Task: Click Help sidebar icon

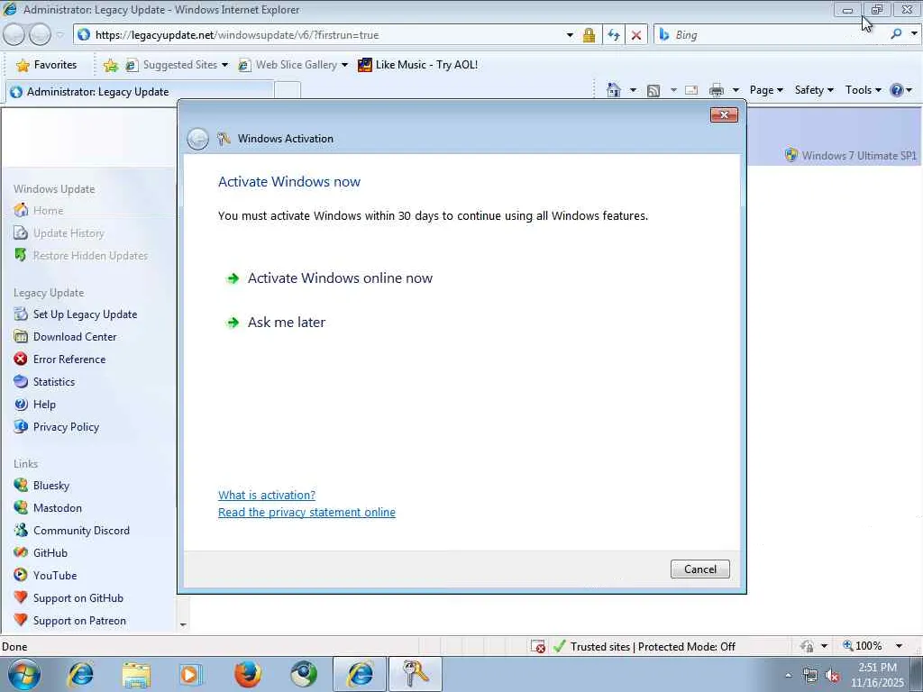Action: [x=21, y=405]
